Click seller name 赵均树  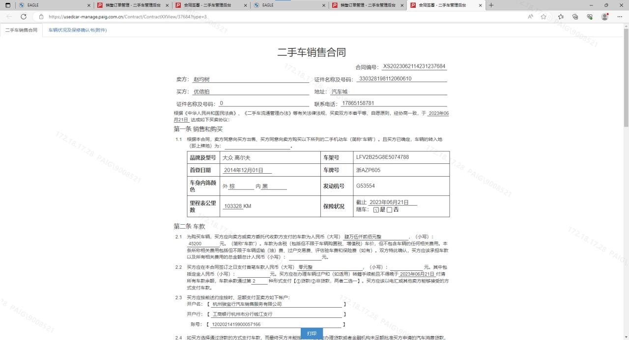[201, 79]
